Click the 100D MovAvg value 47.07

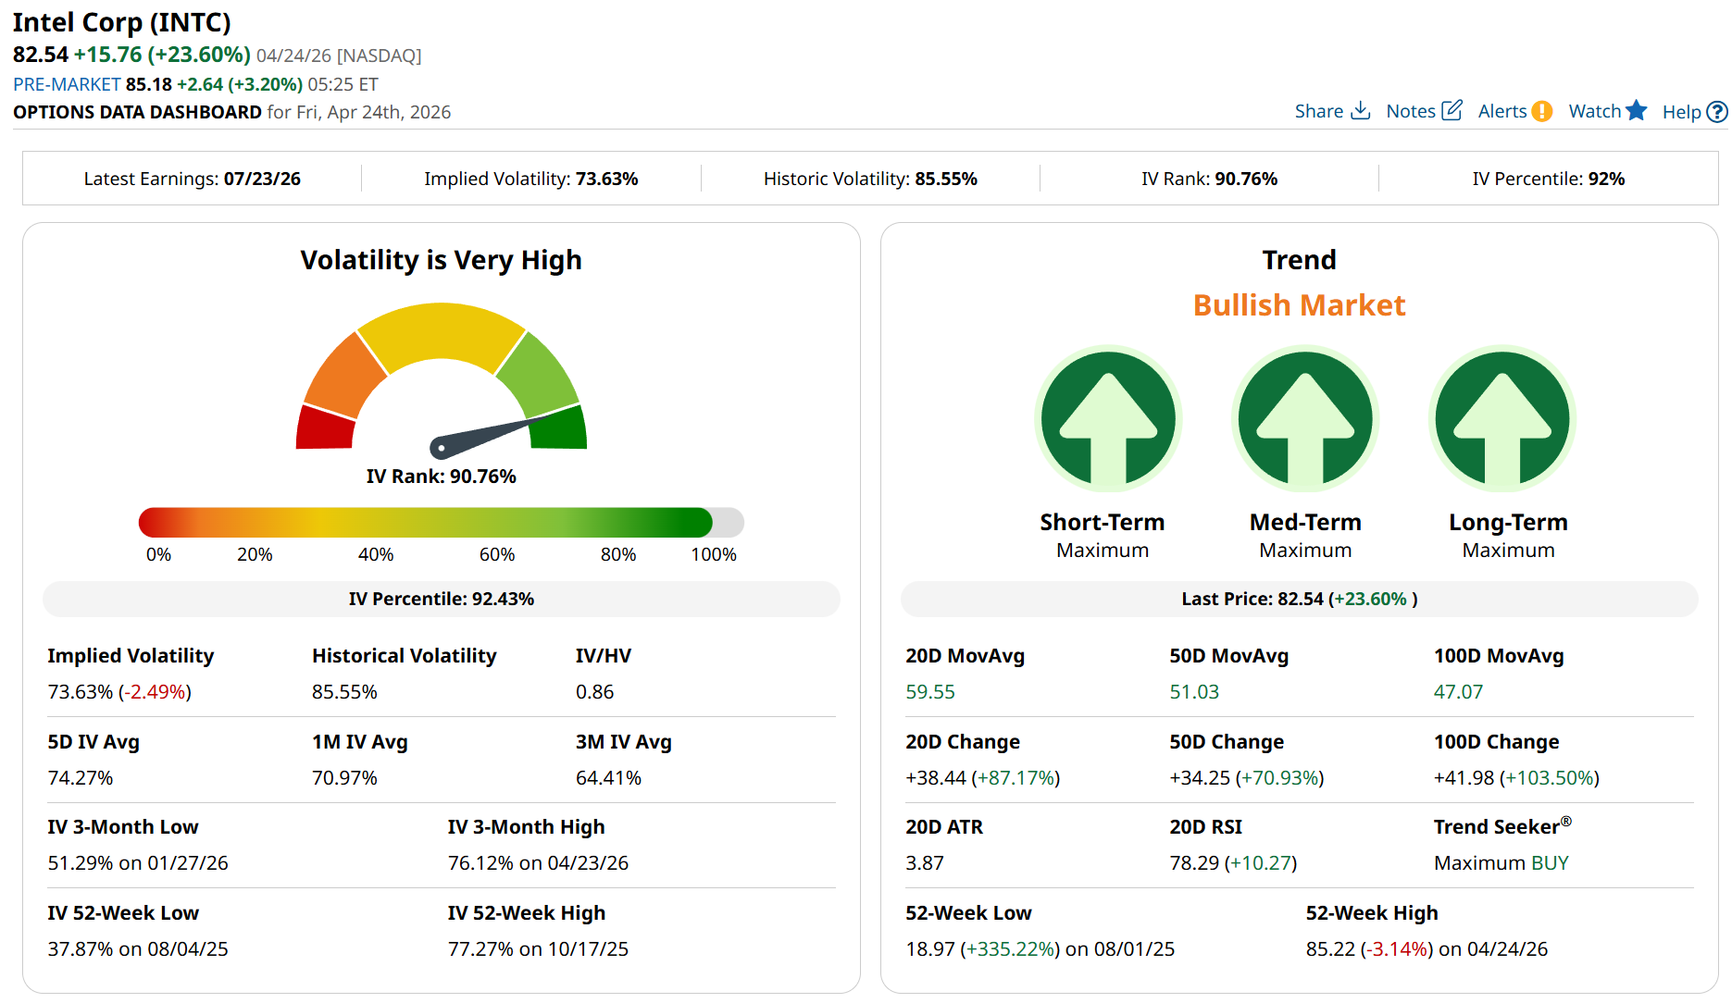coord(1458,692)
